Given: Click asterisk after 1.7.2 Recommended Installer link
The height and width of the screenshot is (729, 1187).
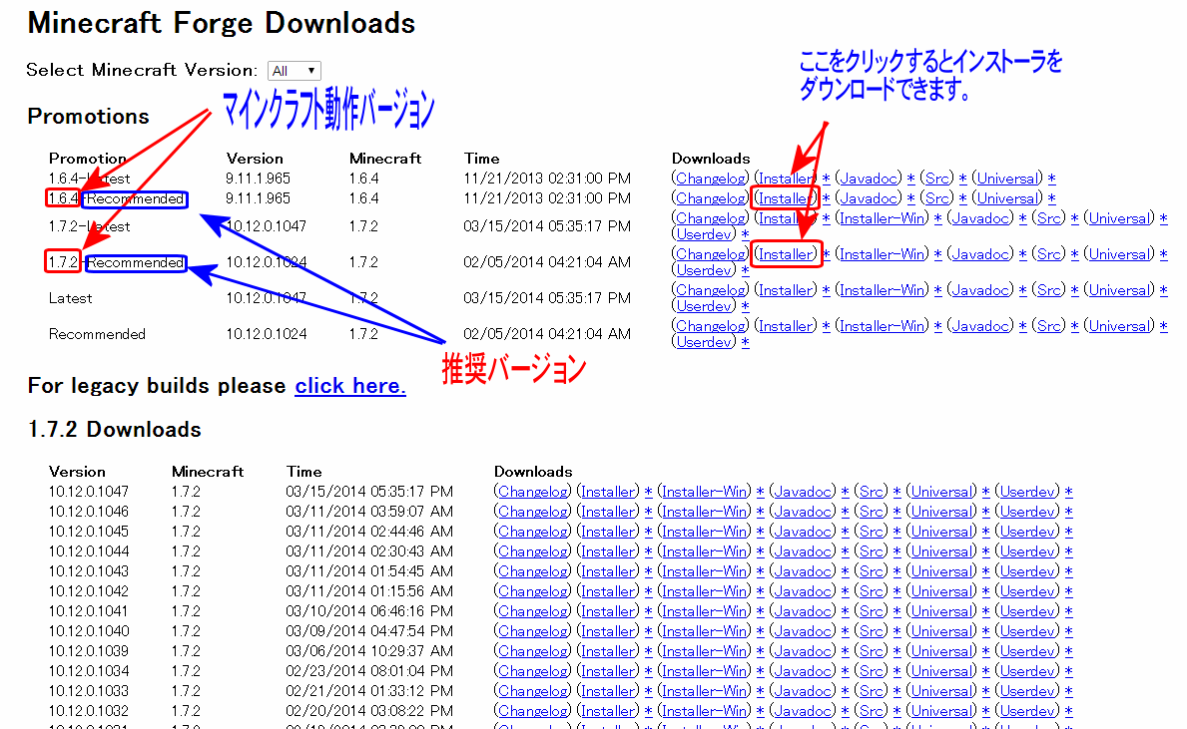Looking at the screenshot, I should pyautogui.click(x=826, y=255).
